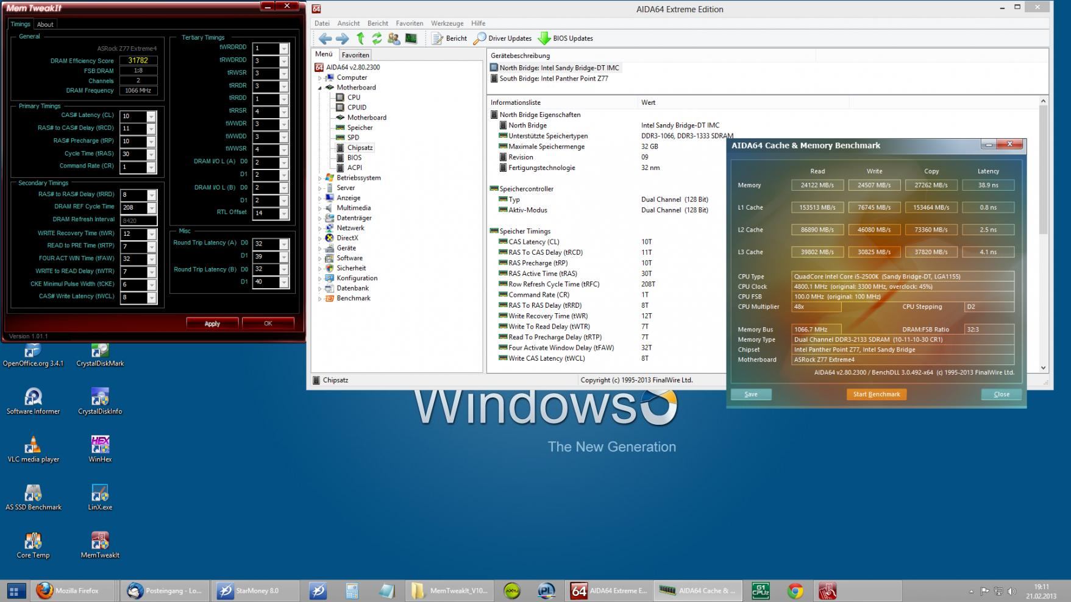Open Driver Updates in AIDA64 toolbar
The height and width of the screenshot is (602, 1071).
(x=502, y=38)
